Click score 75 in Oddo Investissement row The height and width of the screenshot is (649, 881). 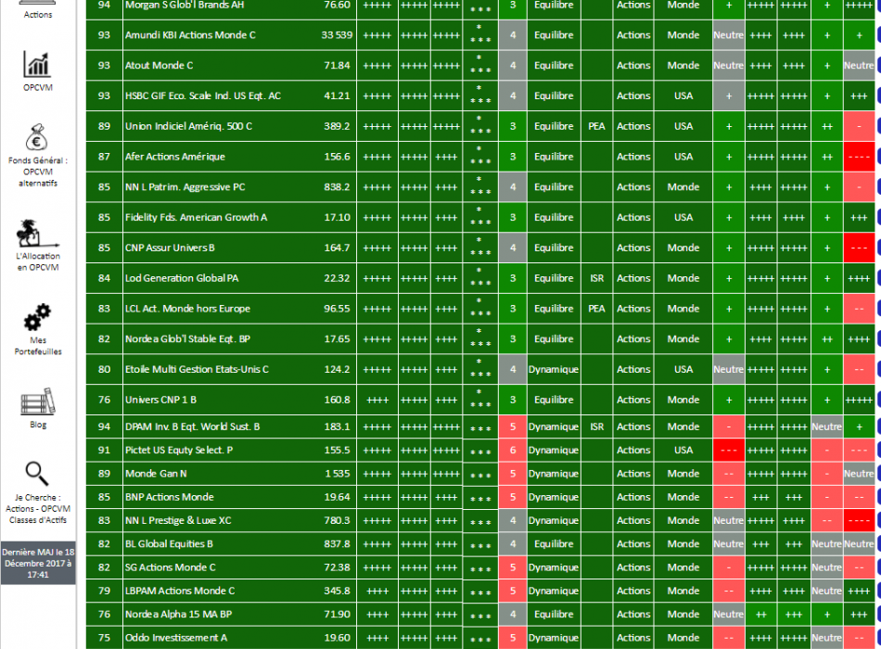pos(104,638)
